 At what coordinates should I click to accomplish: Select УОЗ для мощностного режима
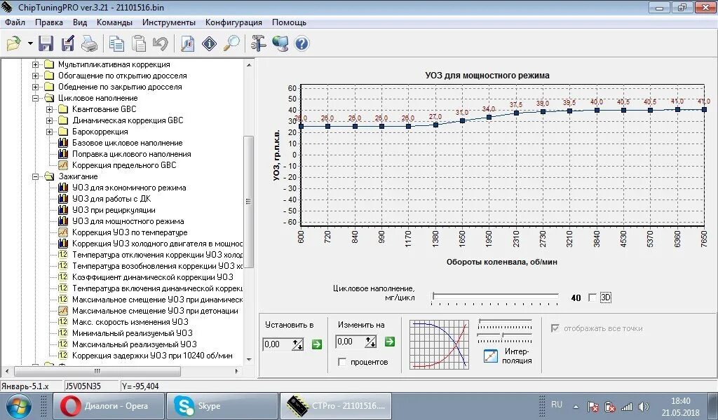128,221
